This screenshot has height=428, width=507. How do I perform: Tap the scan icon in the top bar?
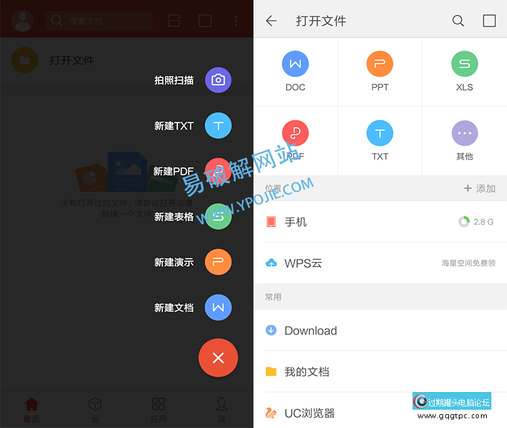(174, 21)
